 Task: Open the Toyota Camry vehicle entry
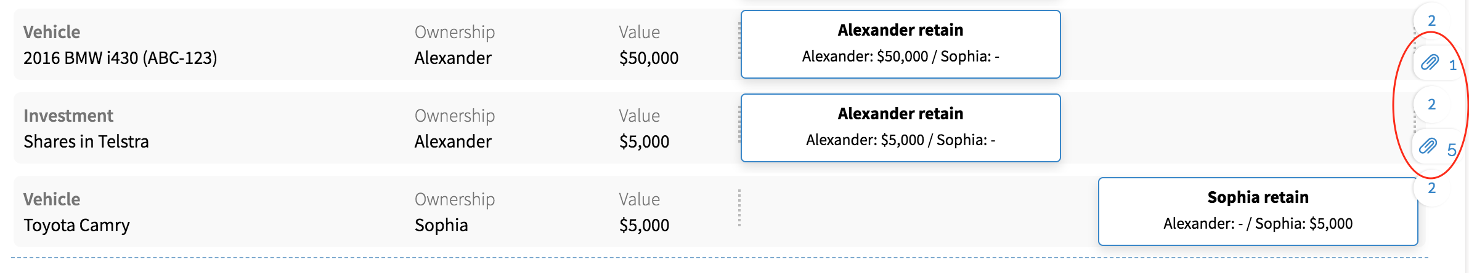click(76, 225)
